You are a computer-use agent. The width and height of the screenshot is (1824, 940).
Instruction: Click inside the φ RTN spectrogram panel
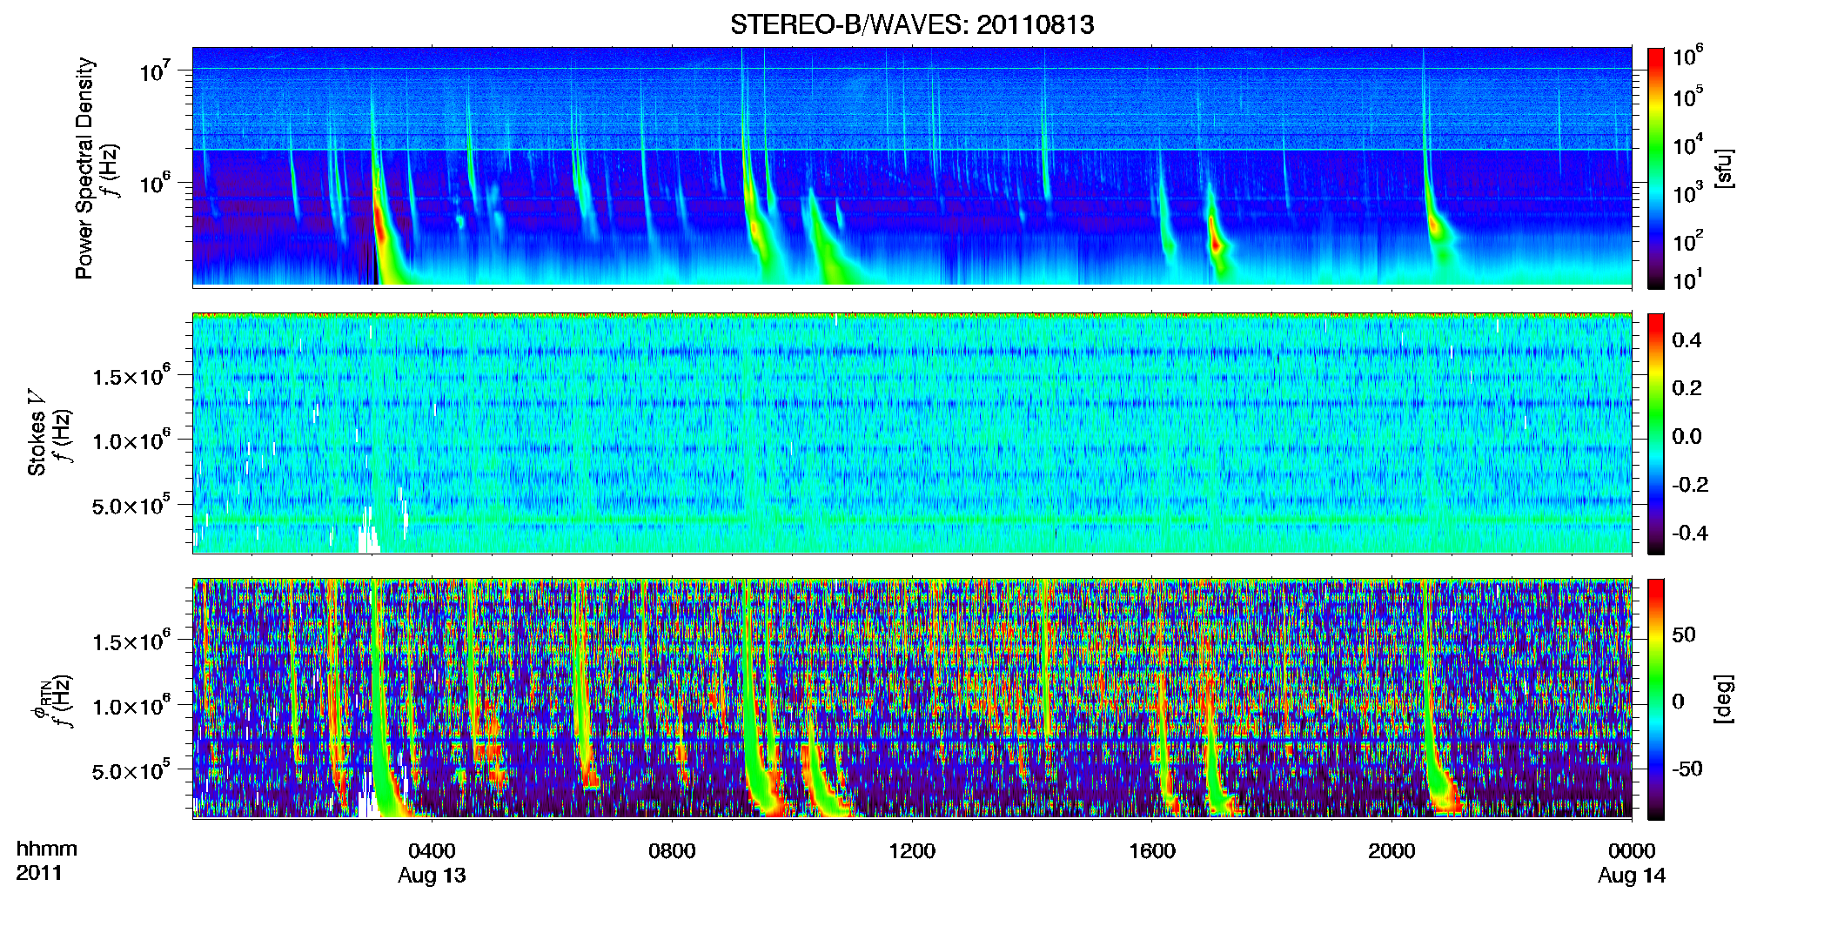(x=912, y=698)
